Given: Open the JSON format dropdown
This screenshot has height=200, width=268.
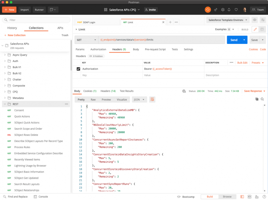Looking at the screenshot, I should (x=139, y=99).
